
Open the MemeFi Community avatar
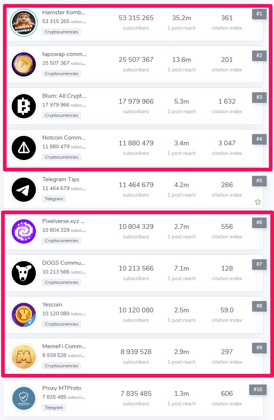pos(24,357)
